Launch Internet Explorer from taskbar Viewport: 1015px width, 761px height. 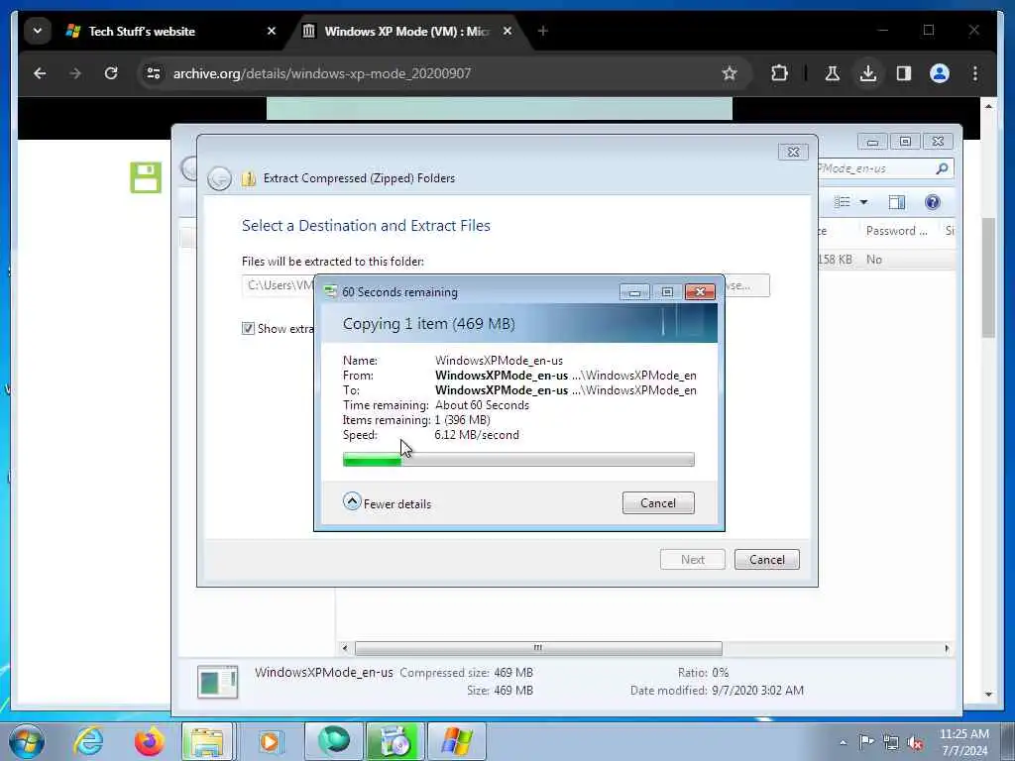88,741
